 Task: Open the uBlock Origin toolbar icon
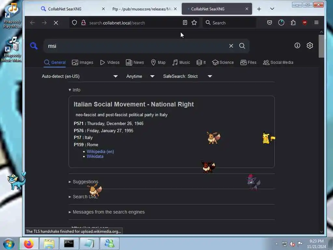point(305,22)
